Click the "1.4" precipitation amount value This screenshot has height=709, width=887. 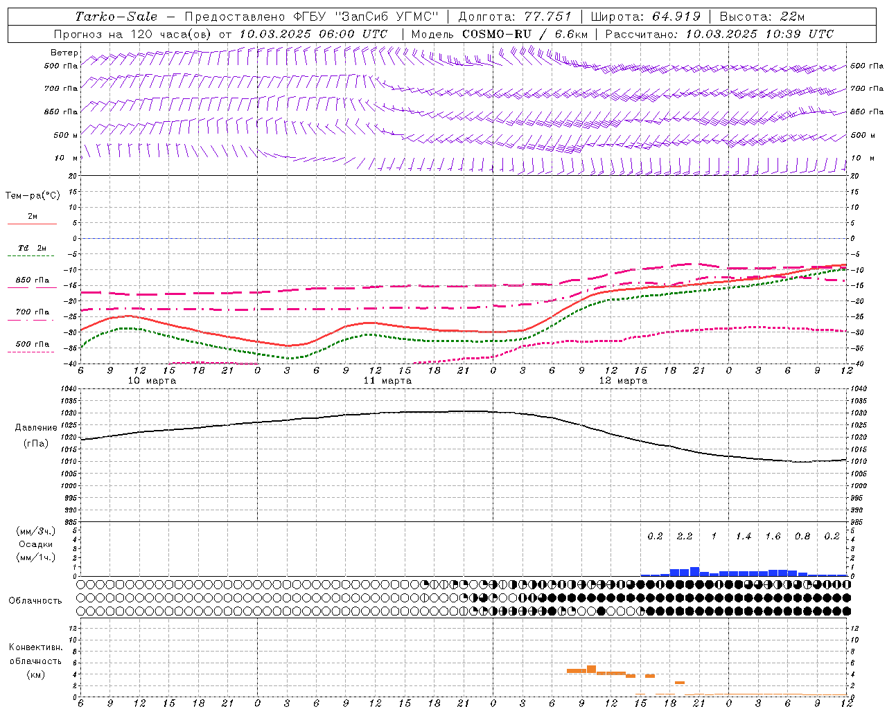click(x=744, y=536)
